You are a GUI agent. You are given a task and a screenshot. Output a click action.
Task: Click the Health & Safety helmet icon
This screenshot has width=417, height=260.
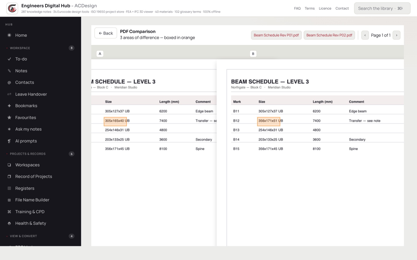click(x=9, y=223)
